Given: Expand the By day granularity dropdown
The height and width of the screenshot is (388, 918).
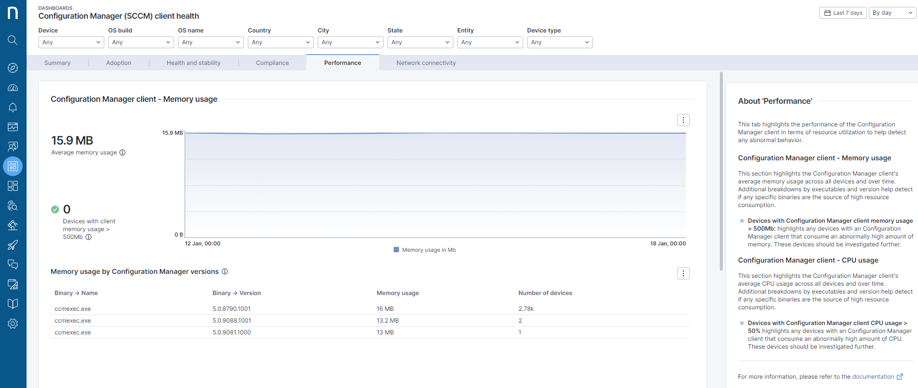Looking at the screenshot, I should tap(892, 13).
